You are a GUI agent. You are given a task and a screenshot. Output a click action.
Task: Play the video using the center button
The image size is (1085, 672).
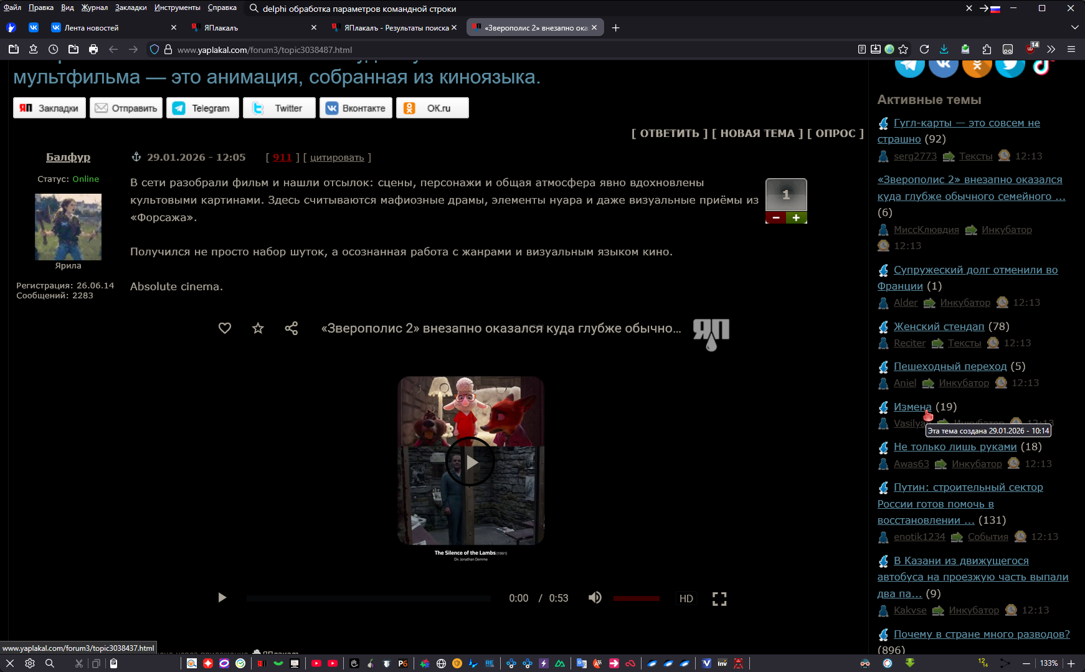(470, 462)
